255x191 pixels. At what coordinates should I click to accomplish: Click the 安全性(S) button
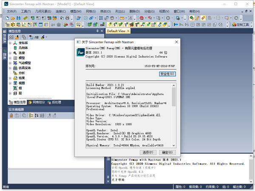coord(167,74)
